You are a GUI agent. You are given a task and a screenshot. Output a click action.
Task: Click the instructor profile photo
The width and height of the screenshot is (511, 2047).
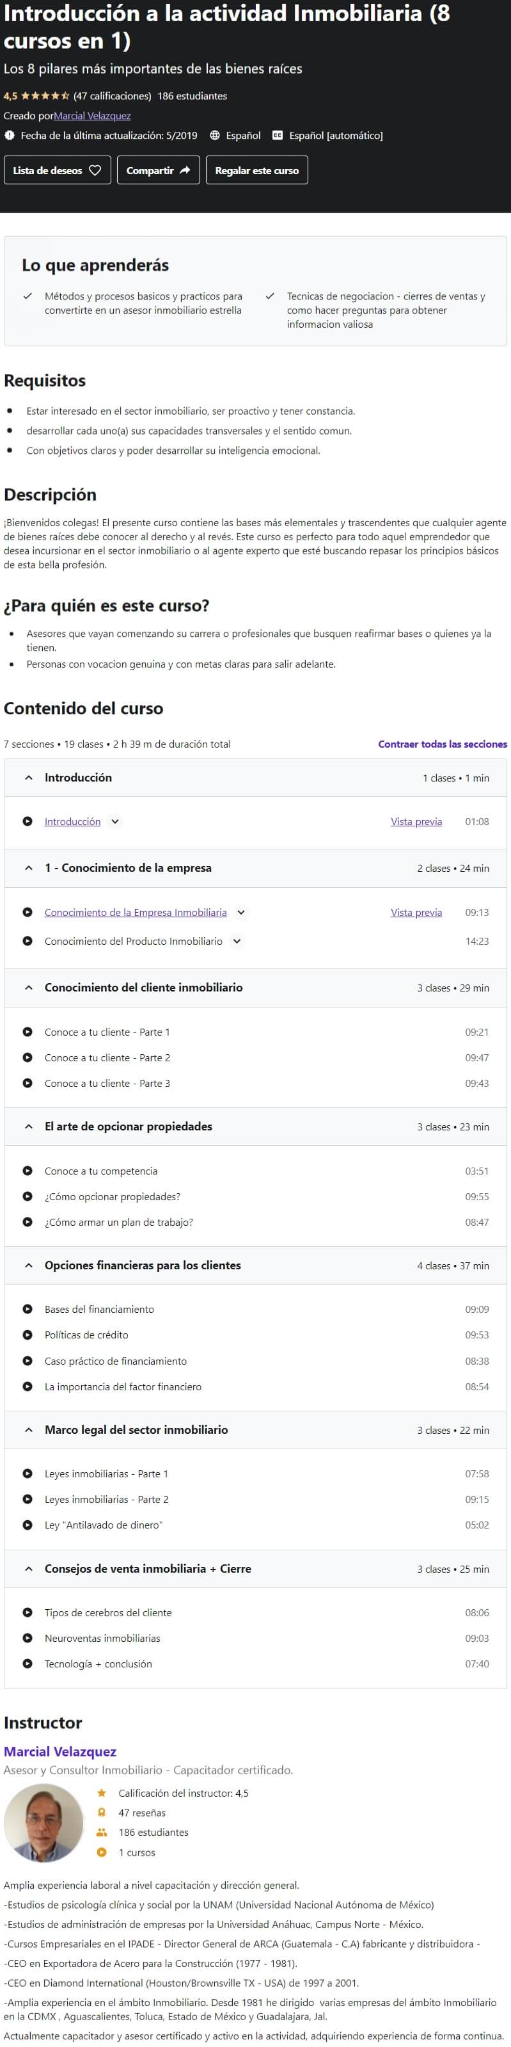[43, 1824]
